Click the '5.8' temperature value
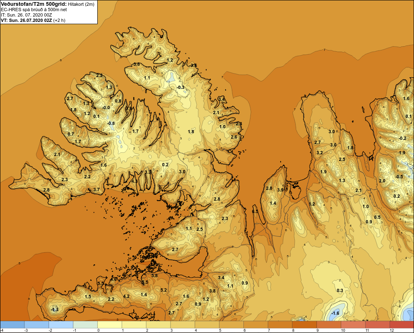The width and height of the screenshot is (414, 333). pos(154,276)
